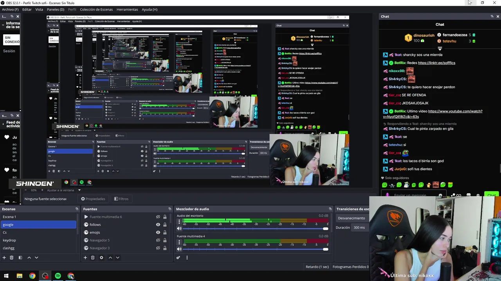The image size is (501, 281).
Task: Click the green Chat send button
Action: pos(491,195)
